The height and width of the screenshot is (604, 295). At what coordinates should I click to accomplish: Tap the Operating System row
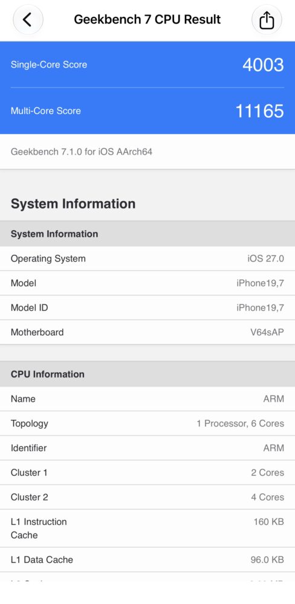pos(147,259)
